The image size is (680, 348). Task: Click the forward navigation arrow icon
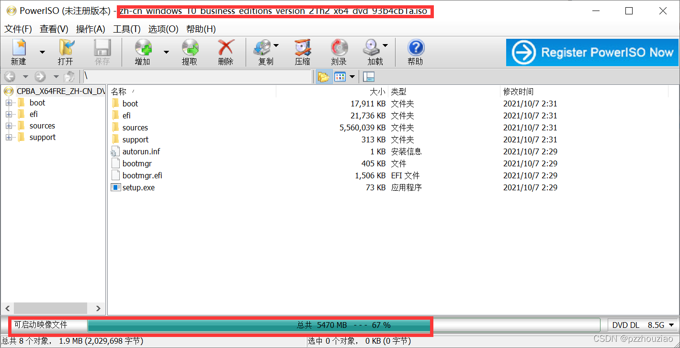[x=40, y=77]
